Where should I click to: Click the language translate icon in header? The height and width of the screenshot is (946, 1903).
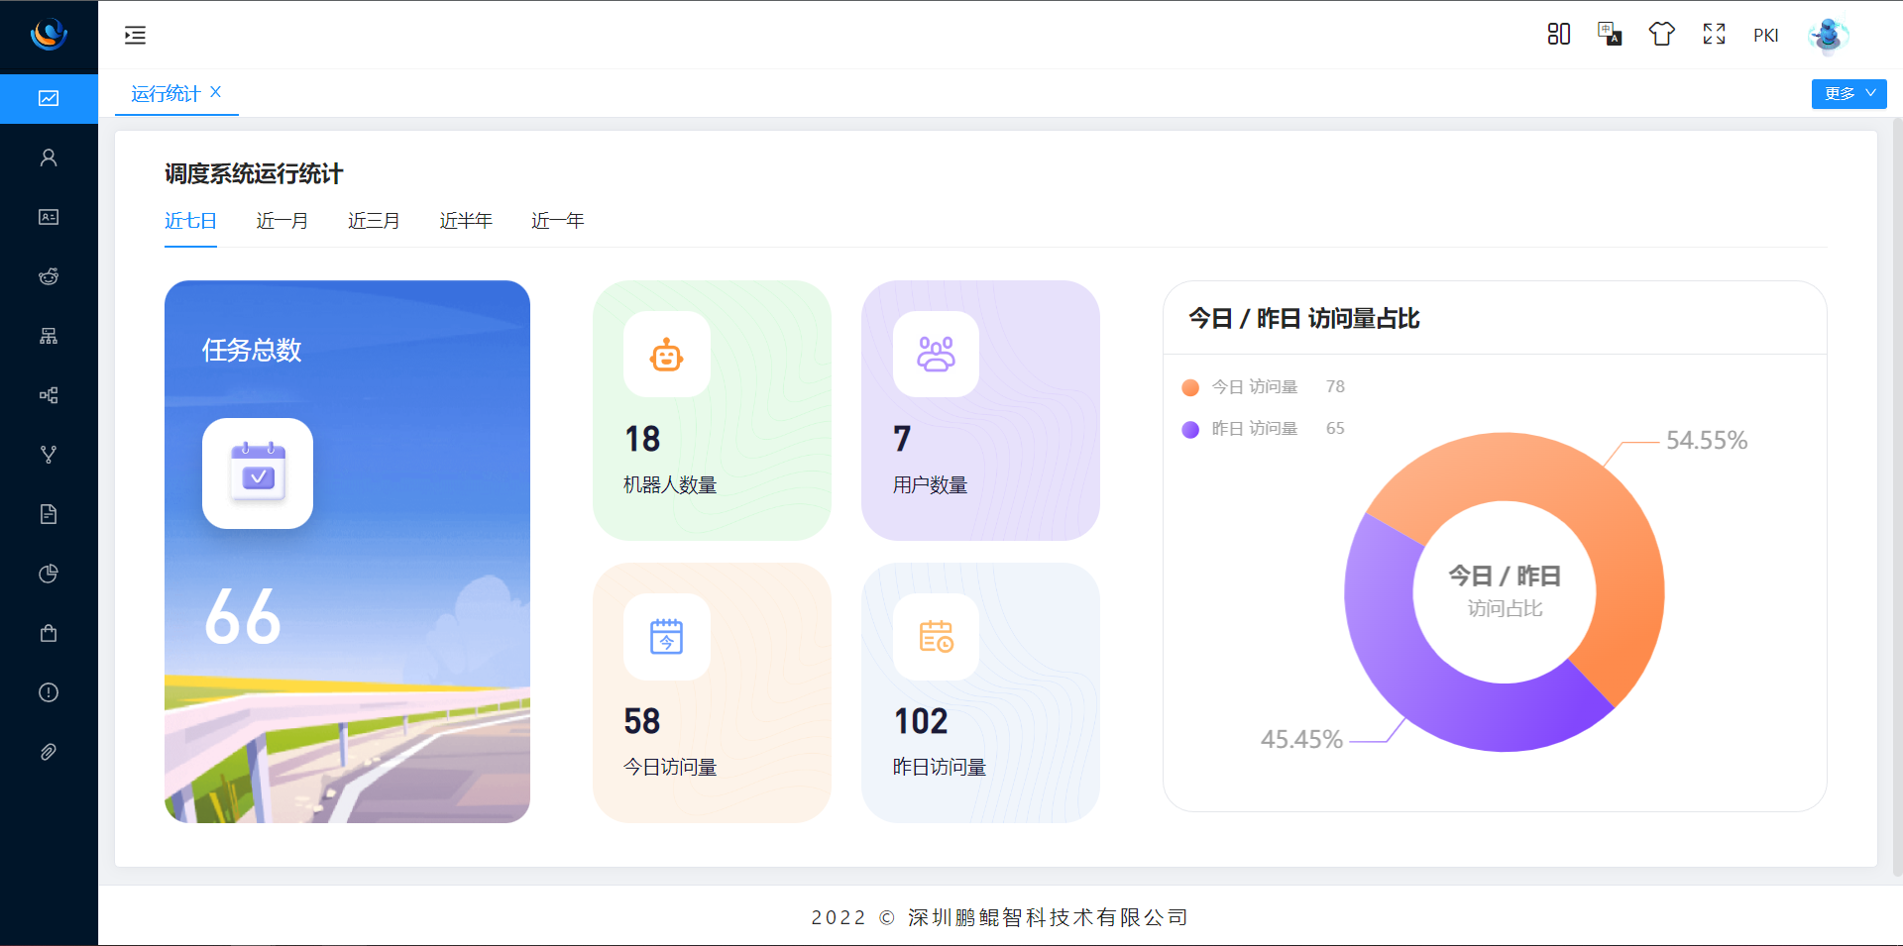(x=1610, y=35)
